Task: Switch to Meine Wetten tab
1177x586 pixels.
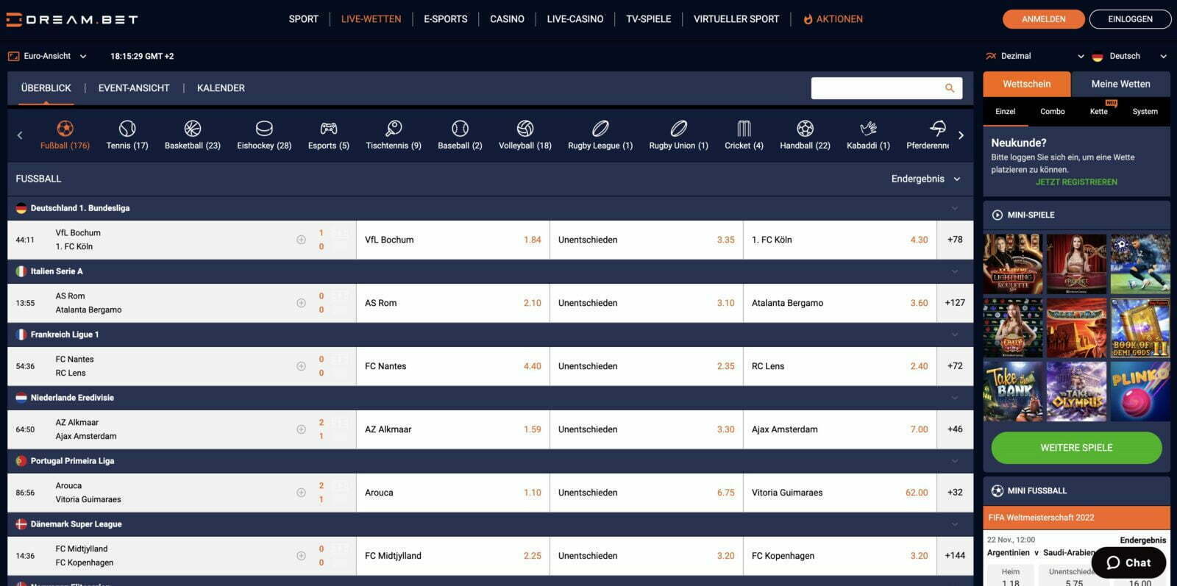Action: pos(1121,84)
